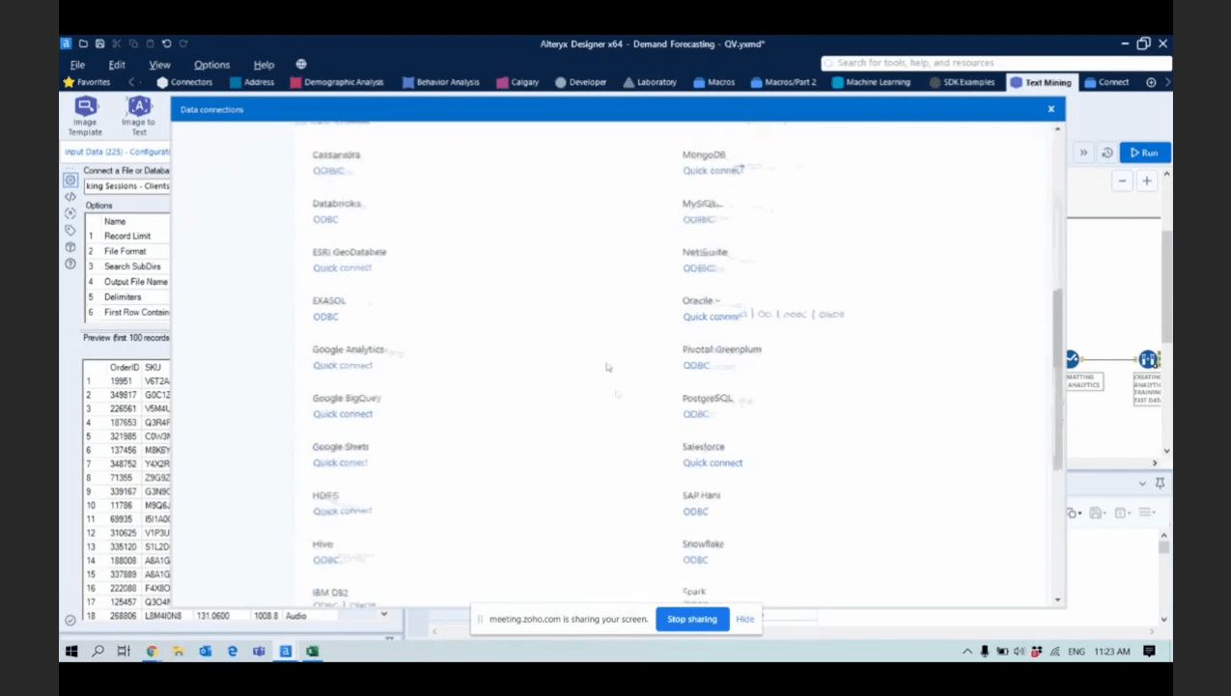
Task: Open the XML view code icon
Action: click(70, 197)
